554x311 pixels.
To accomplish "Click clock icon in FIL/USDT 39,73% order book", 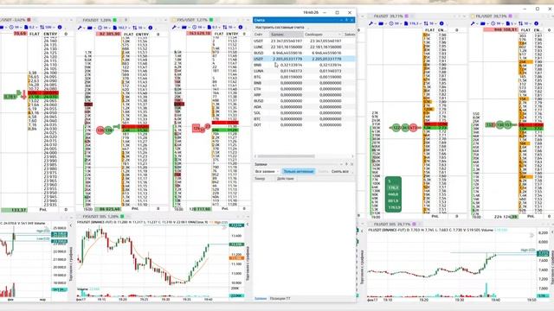I will pos(493,23).
